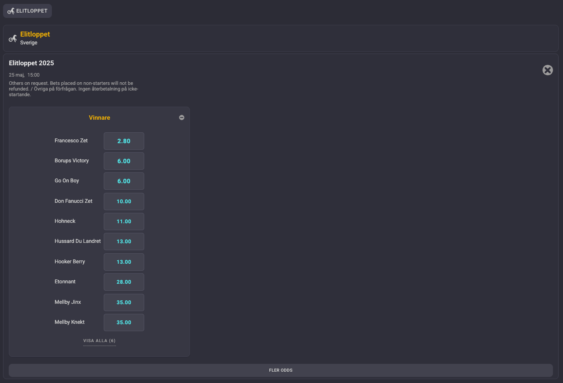Click the Francesco Zet runner name
Image resolution: width=563 pixels, height=383 pixels.
pos(71,141)
